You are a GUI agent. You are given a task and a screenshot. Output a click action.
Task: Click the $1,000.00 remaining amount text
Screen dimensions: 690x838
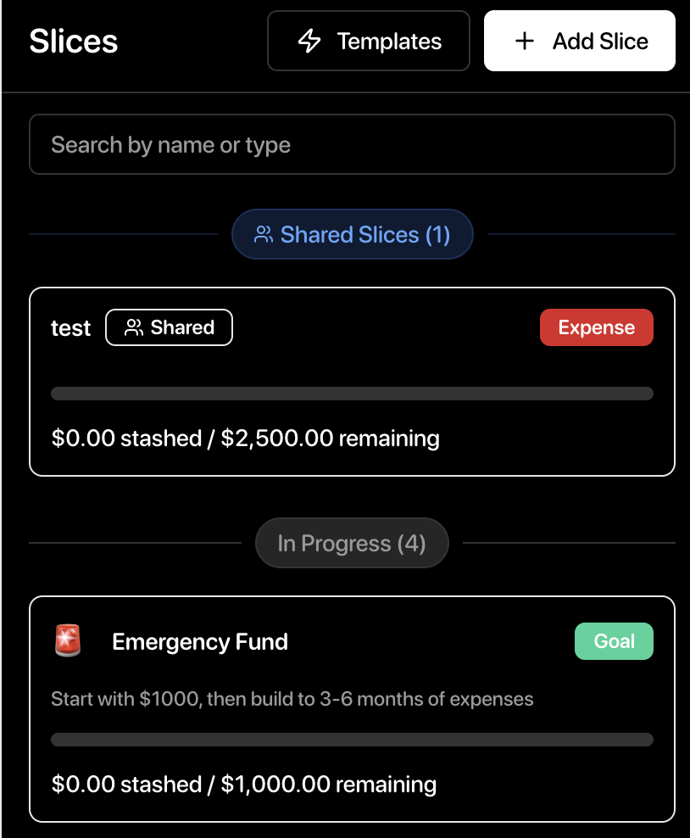click(x=328, y=785)
